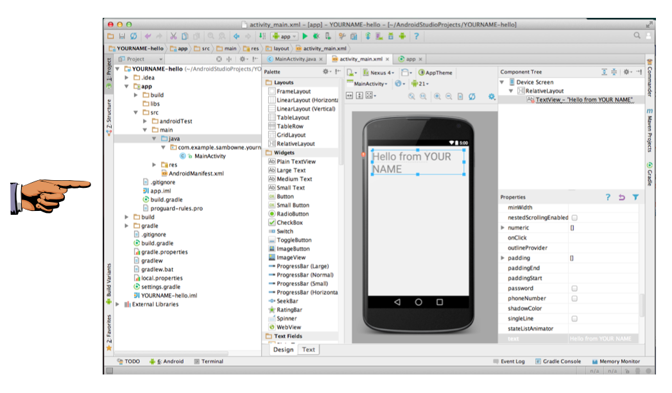The height and width of the screenshot is (393, 672).
Task: Open the Nexus 4 device dropdown
Action: coord(379,72)
